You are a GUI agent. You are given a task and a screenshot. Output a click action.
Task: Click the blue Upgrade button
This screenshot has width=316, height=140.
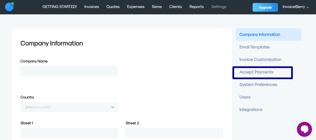[265, 7]
